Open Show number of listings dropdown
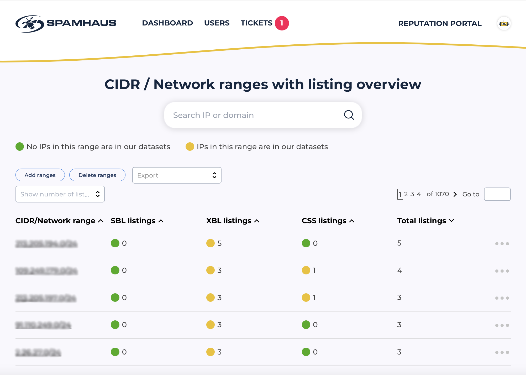This screenshot has height=375, width=526. [x=60, y=194]
